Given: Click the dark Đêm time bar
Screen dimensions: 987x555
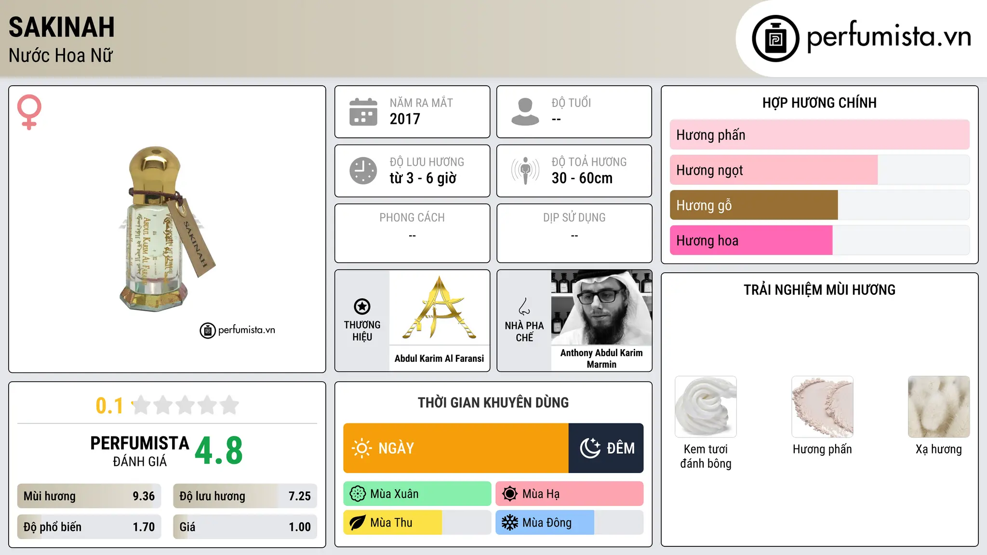Looking at the screenshot, I should point(606,448).
